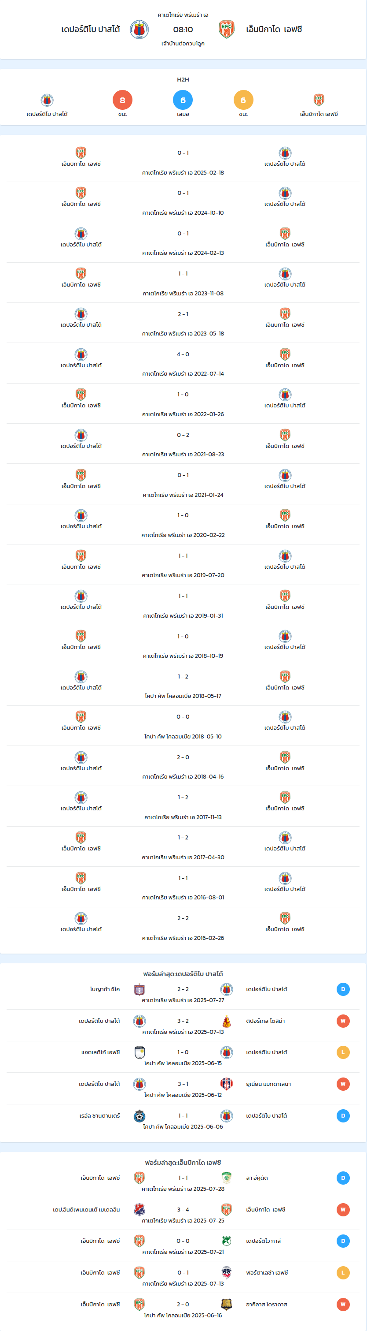
Task: Open the Boyacá Chicó crest in the 2025-07-27 match
Action: [139, 989]
